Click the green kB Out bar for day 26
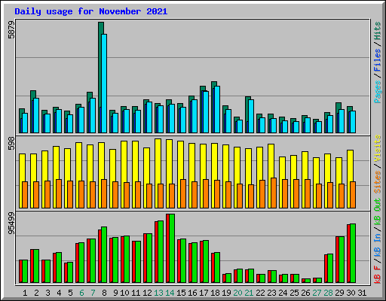This screenshot has height=301, width=386. tap(308, 281)
